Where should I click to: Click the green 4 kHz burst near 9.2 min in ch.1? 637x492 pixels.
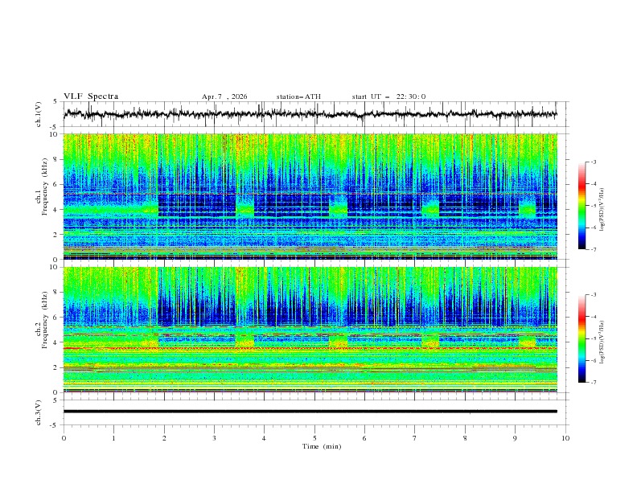tap(528, 207)
